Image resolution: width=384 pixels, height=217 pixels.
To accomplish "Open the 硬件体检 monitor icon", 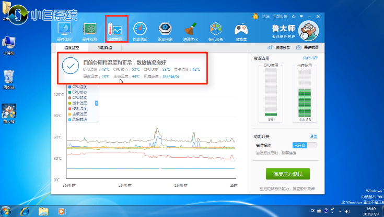I will tap(65, 30).
